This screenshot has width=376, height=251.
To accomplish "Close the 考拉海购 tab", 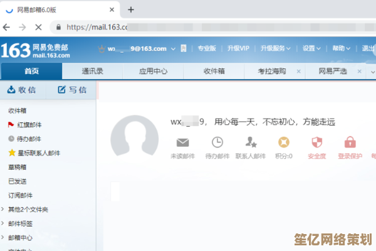I will (x=299, y=72).
